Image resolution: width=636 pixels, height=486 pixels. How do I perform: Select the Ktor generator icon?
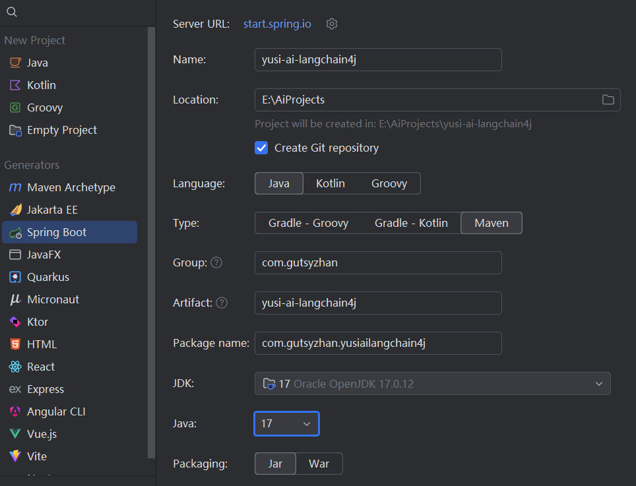(x=15, y=322)
